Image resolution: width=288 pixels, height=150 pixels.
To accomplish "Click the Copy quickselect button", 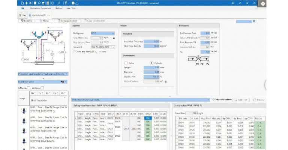I will point(69,21).
